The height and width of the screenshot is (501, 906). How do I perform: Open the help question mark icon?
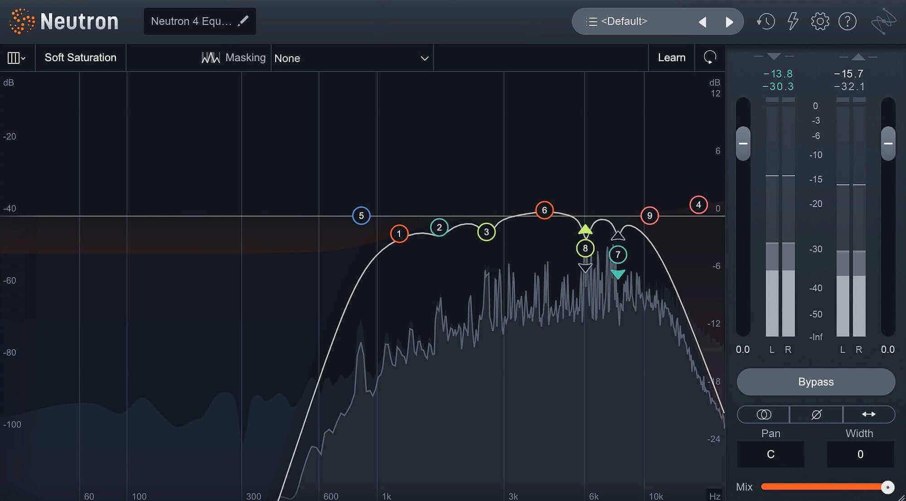847,21
